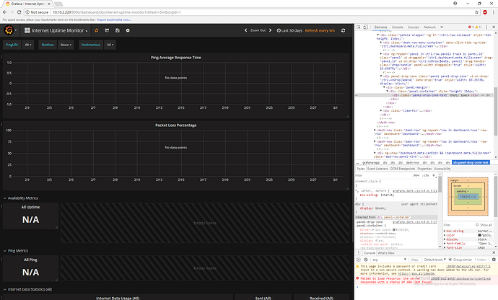The width and height of the screenshot is (498, 300).
Task: Save the dashboard with the disk icon
Action: 118,30
